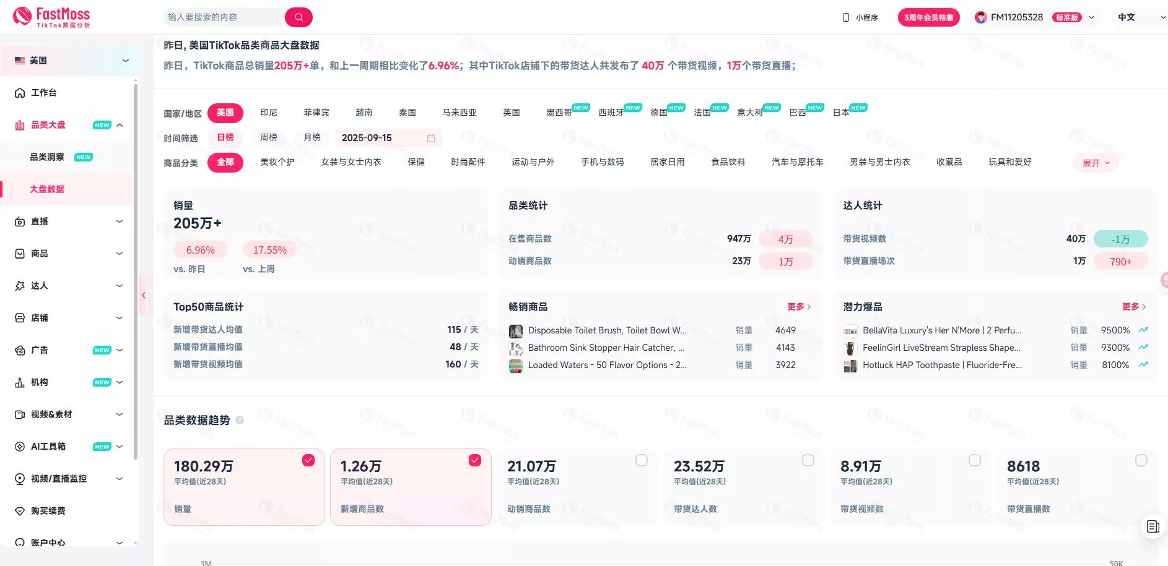Screen dimensions: 1168x566
Task: Open the floating notes icon at bottom right
Action: click(1153, 526)
